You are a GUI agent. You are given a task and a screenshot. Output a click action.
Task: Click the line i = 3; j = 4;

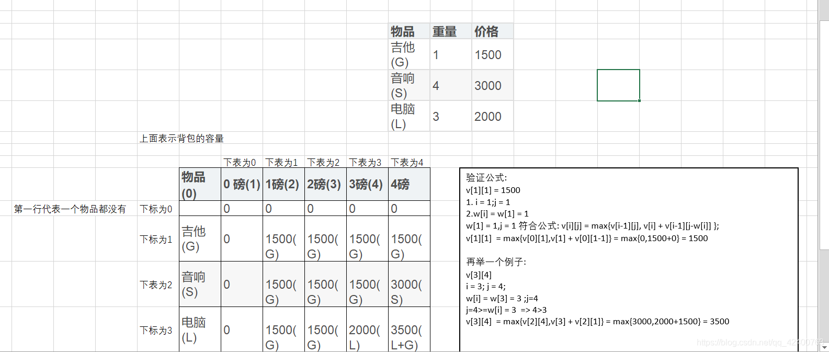(x=486, y=287)
